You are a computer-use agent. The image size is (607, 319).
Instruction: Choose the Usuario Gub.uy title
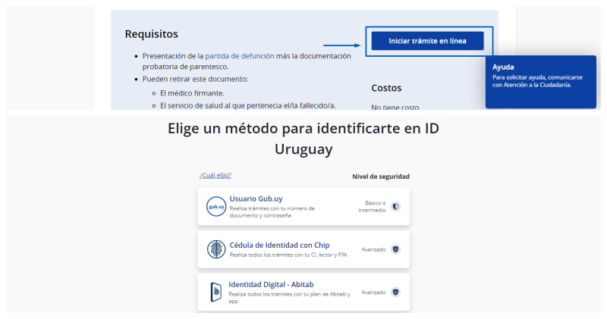pos(256,199)
